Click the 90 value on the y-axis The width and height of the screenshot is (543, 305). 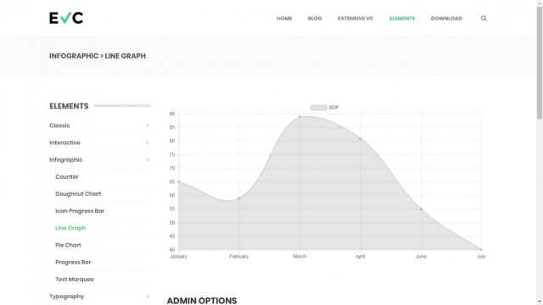click(x=172, y=114)
